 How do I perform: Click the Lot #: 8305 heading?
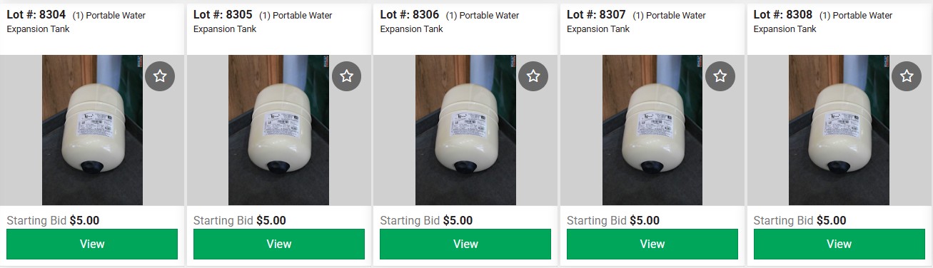click(x=223, y=14)
